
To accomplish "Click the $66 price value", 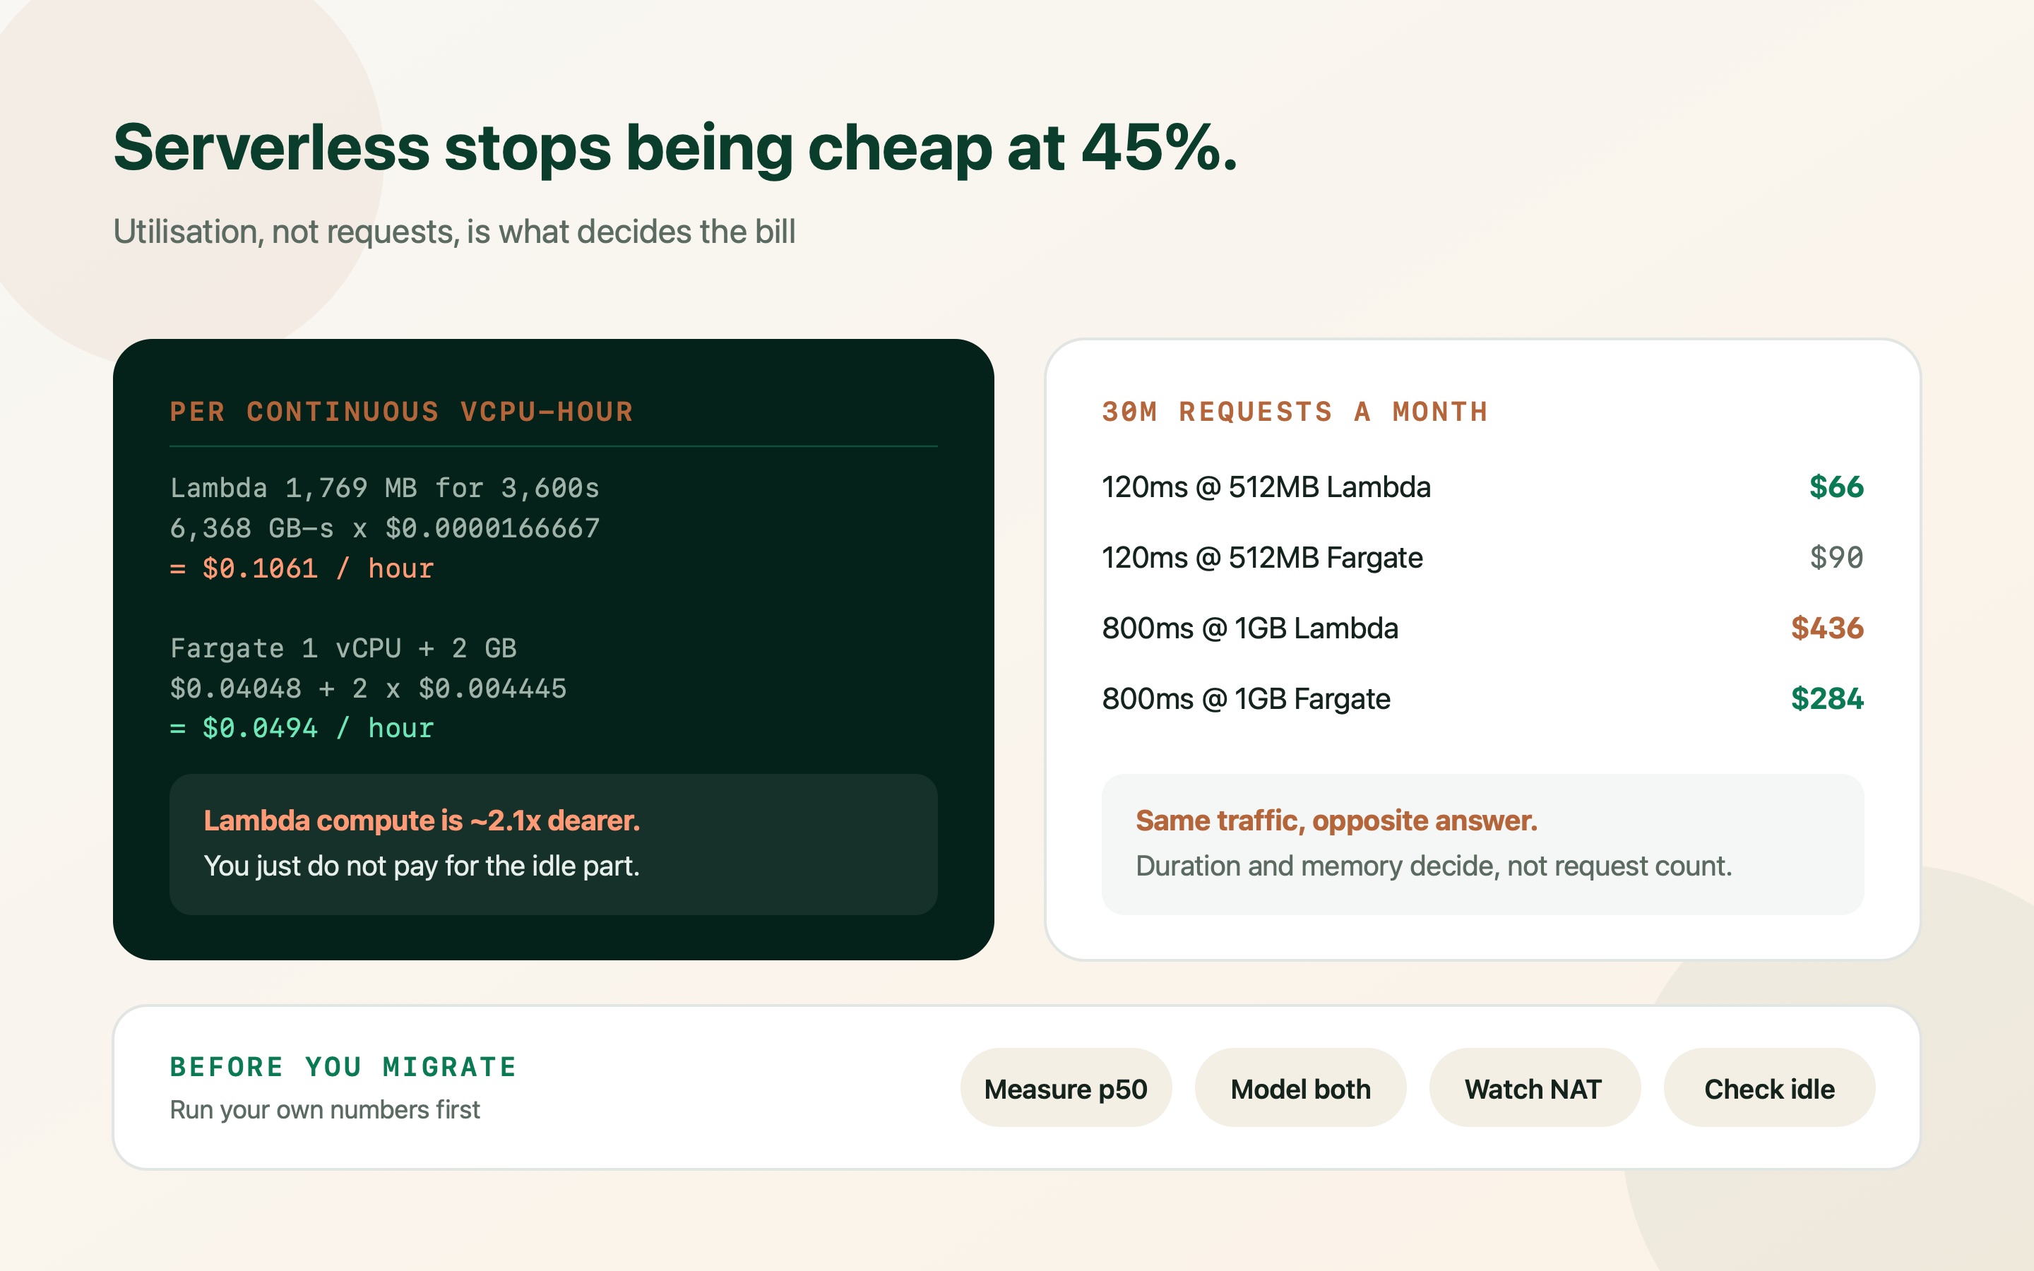I will 1836,487.
